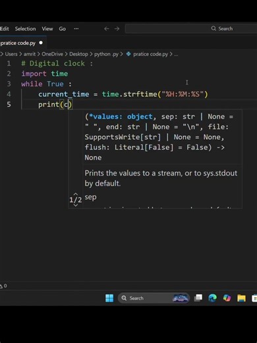Open Task View on taskbar
This screenshot has width=257, height=343.
click(x=198, y=298)
